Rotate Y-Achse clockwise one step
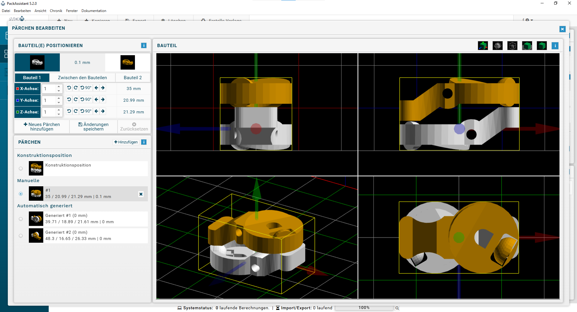577x312 pixels. point(76,100)
